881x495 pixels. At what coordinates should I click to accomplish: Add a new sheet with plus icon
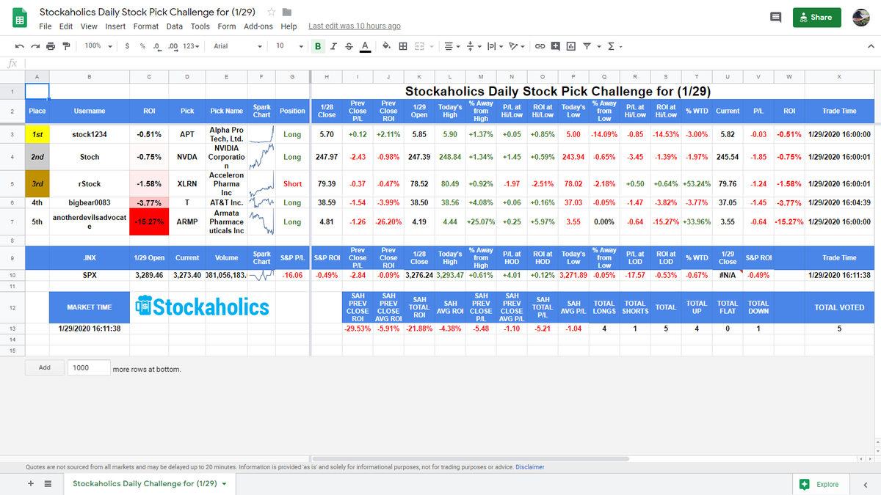click(31, 484)
